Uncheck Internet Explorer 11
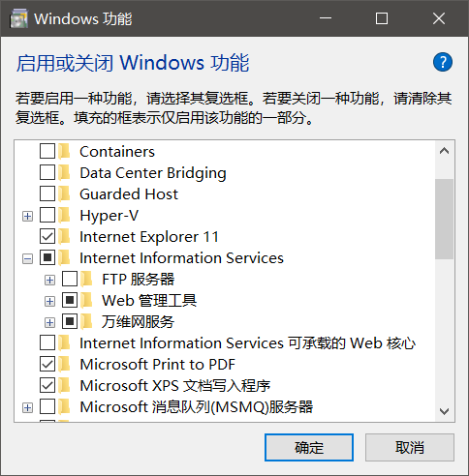Screen dimensions: 469x476 click(47, 236)
